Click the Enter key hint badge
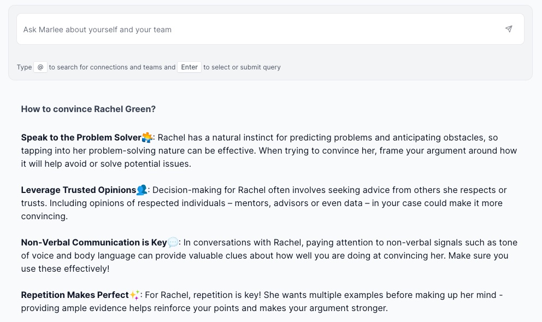 (190, 67)
